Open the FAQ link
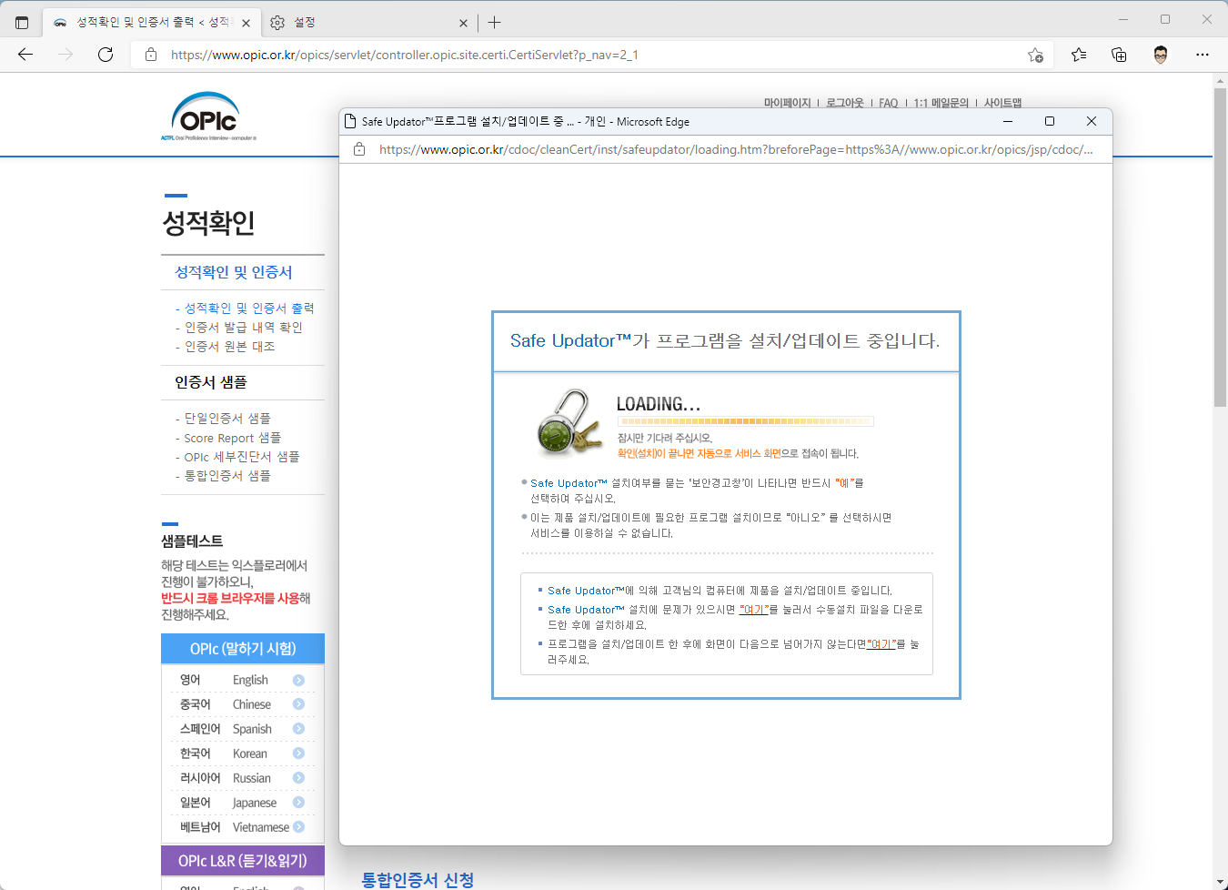The height and width of the screenshot is (890, 1228). 888,103
